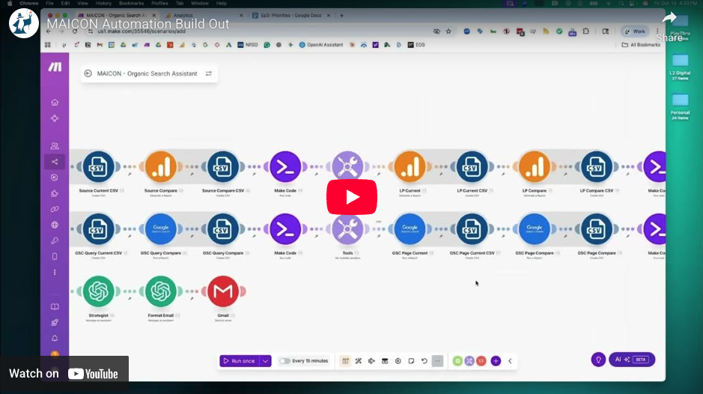The height and width of the screenshot is (394, 703).
Task: Click the green favorite tool circle
Action: (457, 361)
